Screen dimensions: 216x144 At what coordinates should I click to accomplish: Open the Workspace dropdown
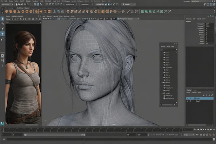click(x=201, y=1)
